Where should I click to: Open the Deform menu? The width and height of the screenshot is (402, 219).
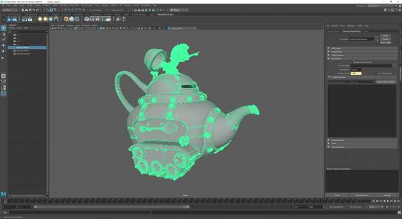[x=114, y=5]
